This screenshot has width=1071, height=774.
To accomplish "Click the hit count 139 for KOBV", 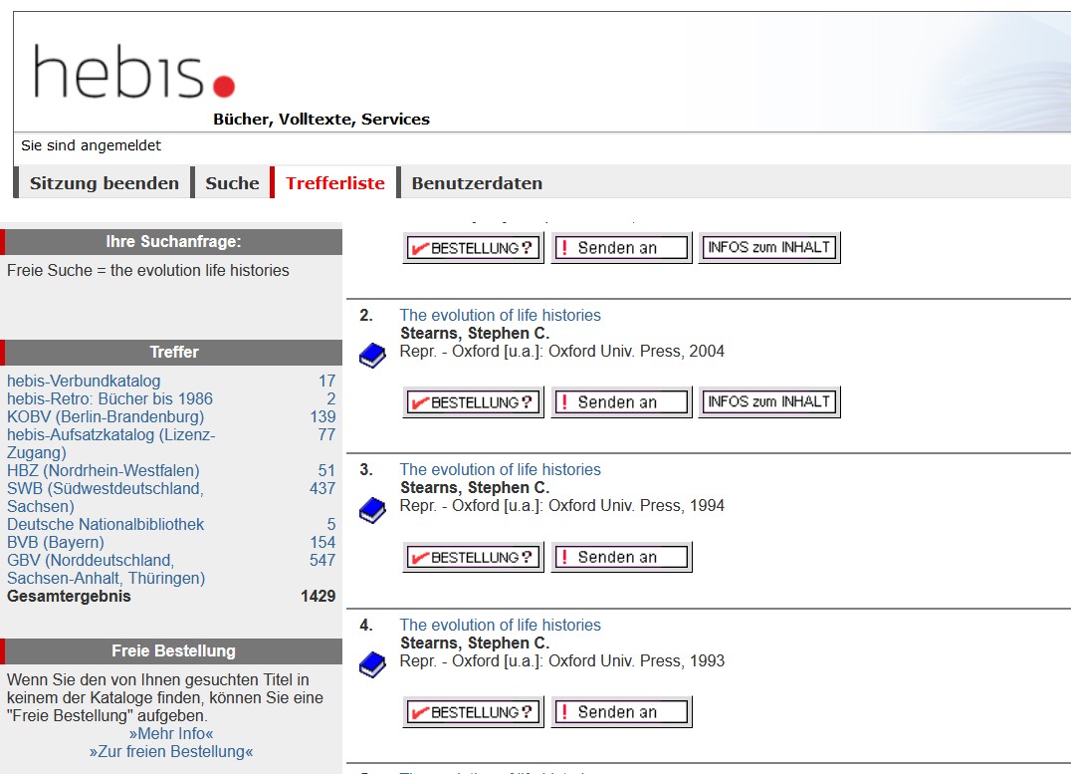I will point(322,416).
